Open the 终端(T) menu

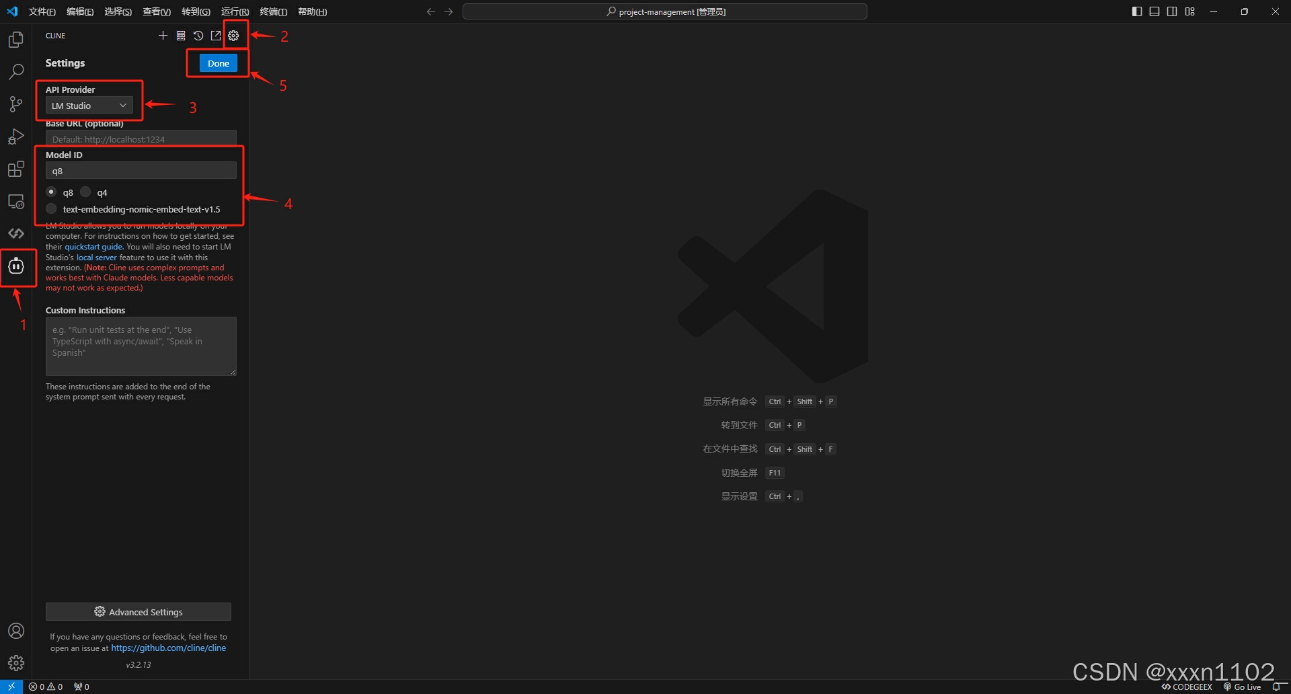pyautogui.click(x=273, y=11)
